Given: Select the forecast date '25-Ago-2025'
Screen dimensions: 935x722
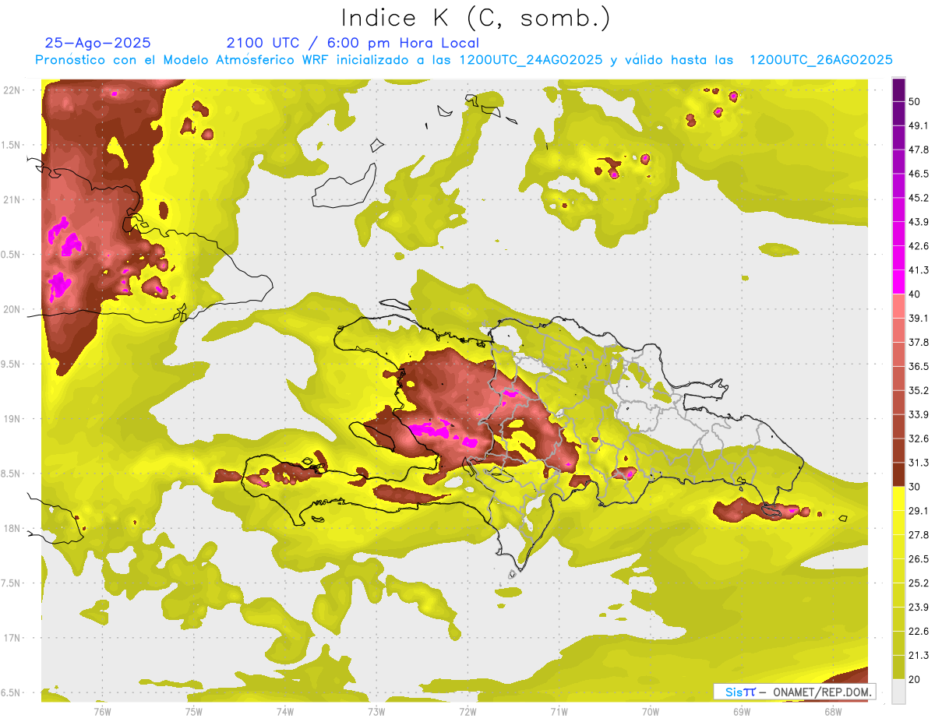Looking at the screenshot, I should point(98,43).
